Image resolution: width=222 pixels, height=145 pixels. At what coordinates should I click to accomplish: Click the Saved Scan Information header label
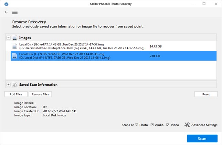pyautogui.click(x=38, y=85)
